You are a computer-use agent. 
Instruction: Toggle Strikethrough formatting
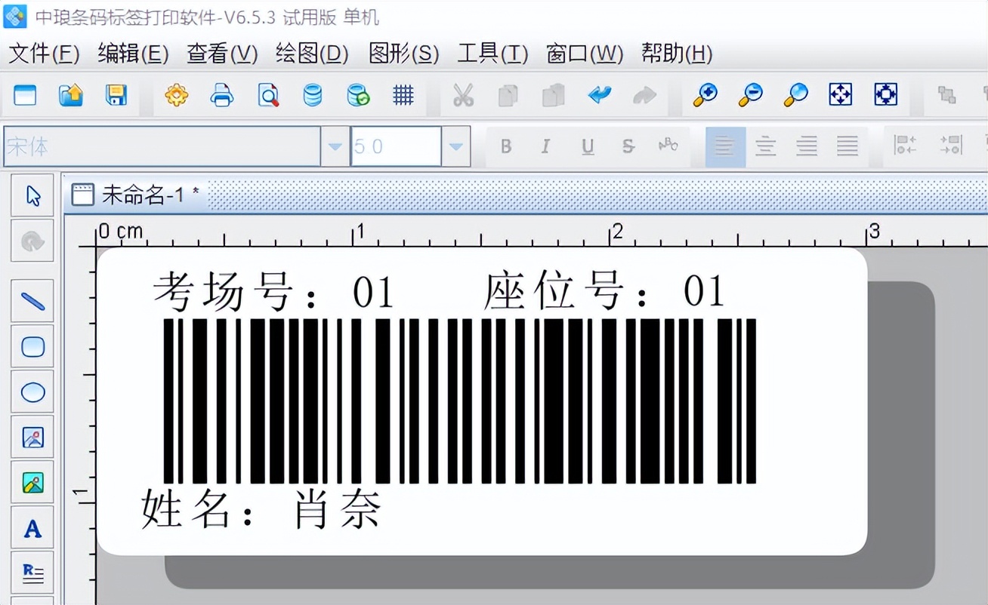628,146
